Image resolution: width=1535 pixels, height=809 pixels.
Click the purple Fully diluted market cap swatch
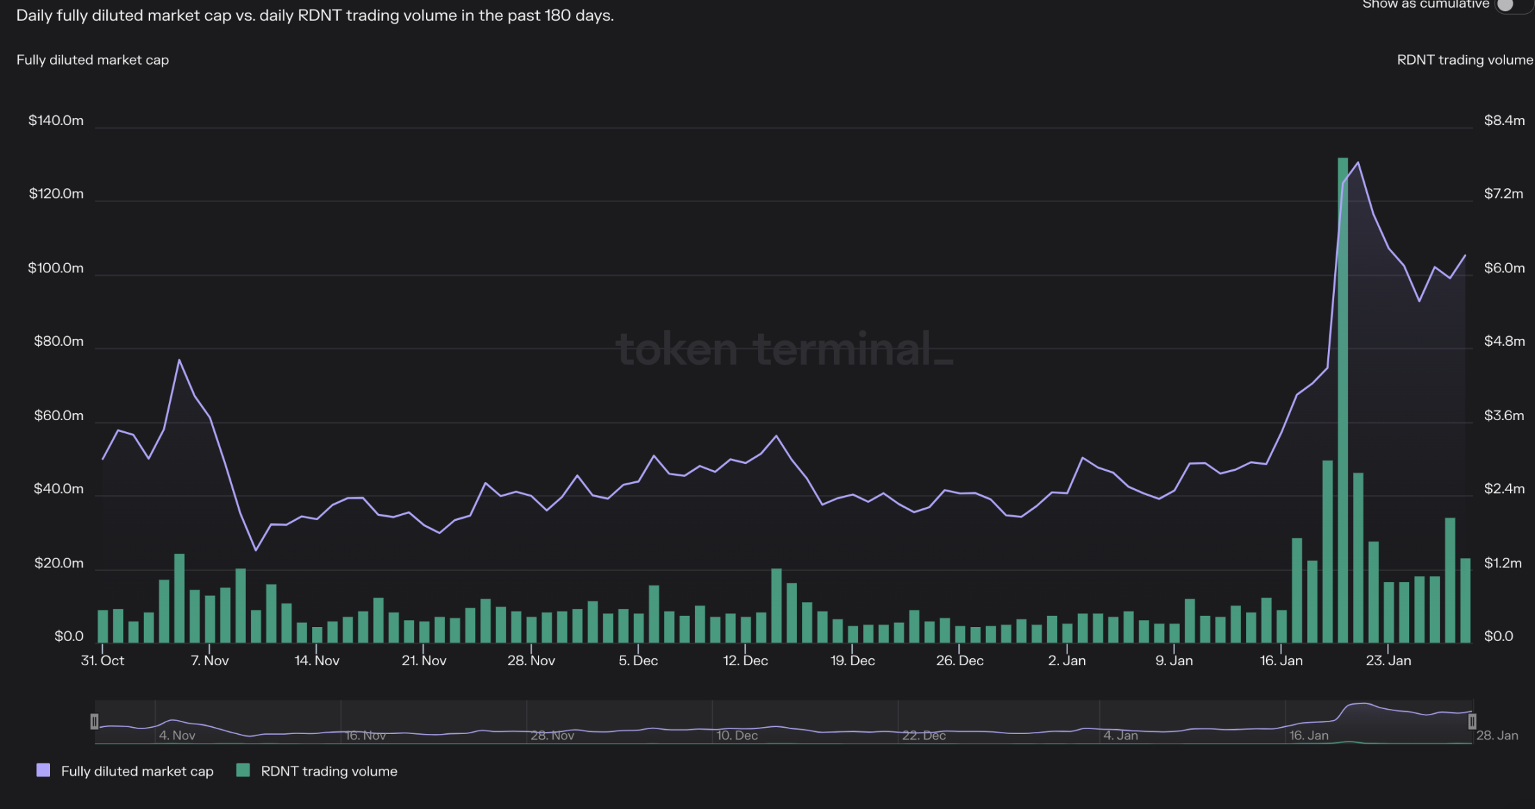(x=43, y=770)
